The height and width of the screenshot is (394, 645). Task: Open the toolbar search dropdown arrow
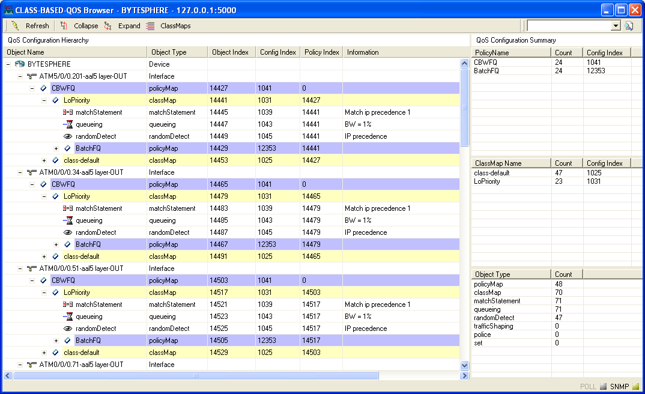[616, 26]
